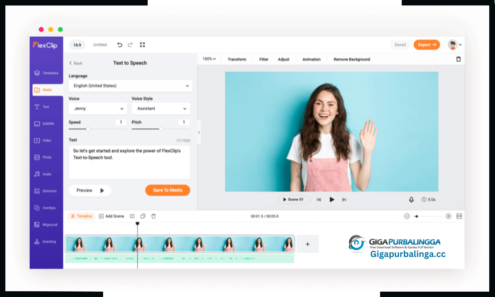Click the Speed value field
495x297 pixels.
(x=121, y=122)
